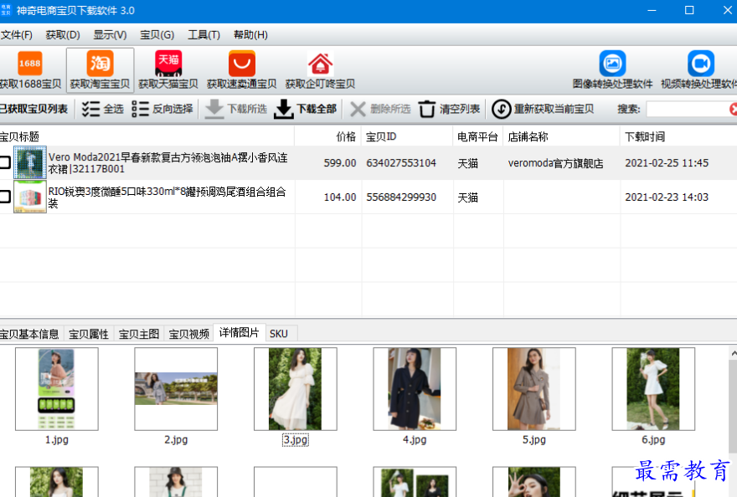737x497 pixels.
Task: Click ID 634027553104
Action: [401, 163]
